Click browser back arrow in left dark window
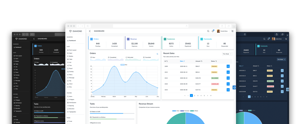The width and height of the screenshot is (301, 124). 24,34
